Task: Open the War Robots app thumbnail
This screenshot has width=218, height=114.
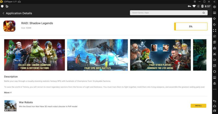Action: pos(10,106)
